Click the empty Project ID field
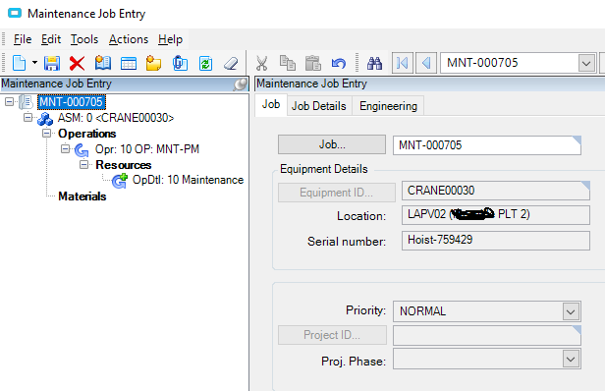The image size is (605, 391). click(x=487, y=335)
